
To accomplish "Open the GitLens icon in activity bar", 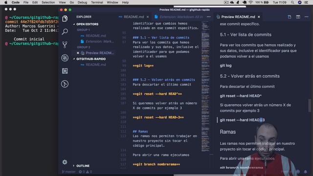I will click(65, 84).
